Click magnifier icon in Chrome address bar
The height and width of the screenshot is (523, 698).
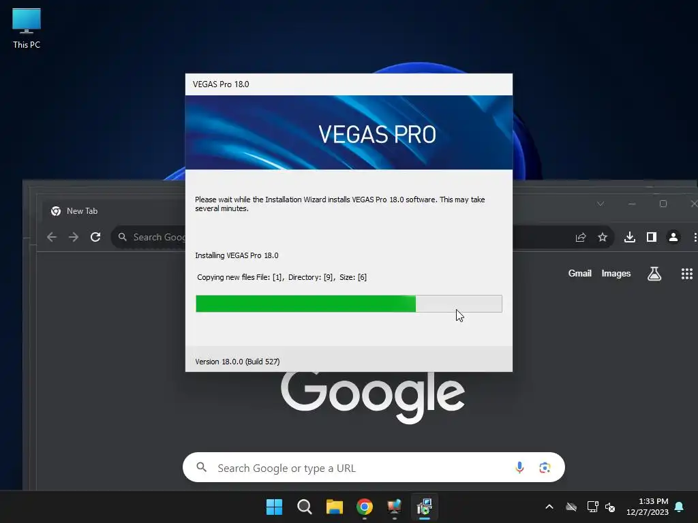click(123, 237)
